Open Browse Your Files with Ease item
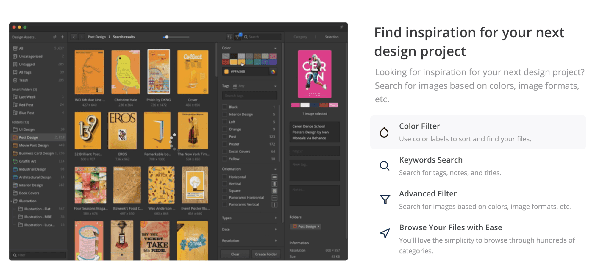Viewport: 595px width, 278px height. point(478,239)
